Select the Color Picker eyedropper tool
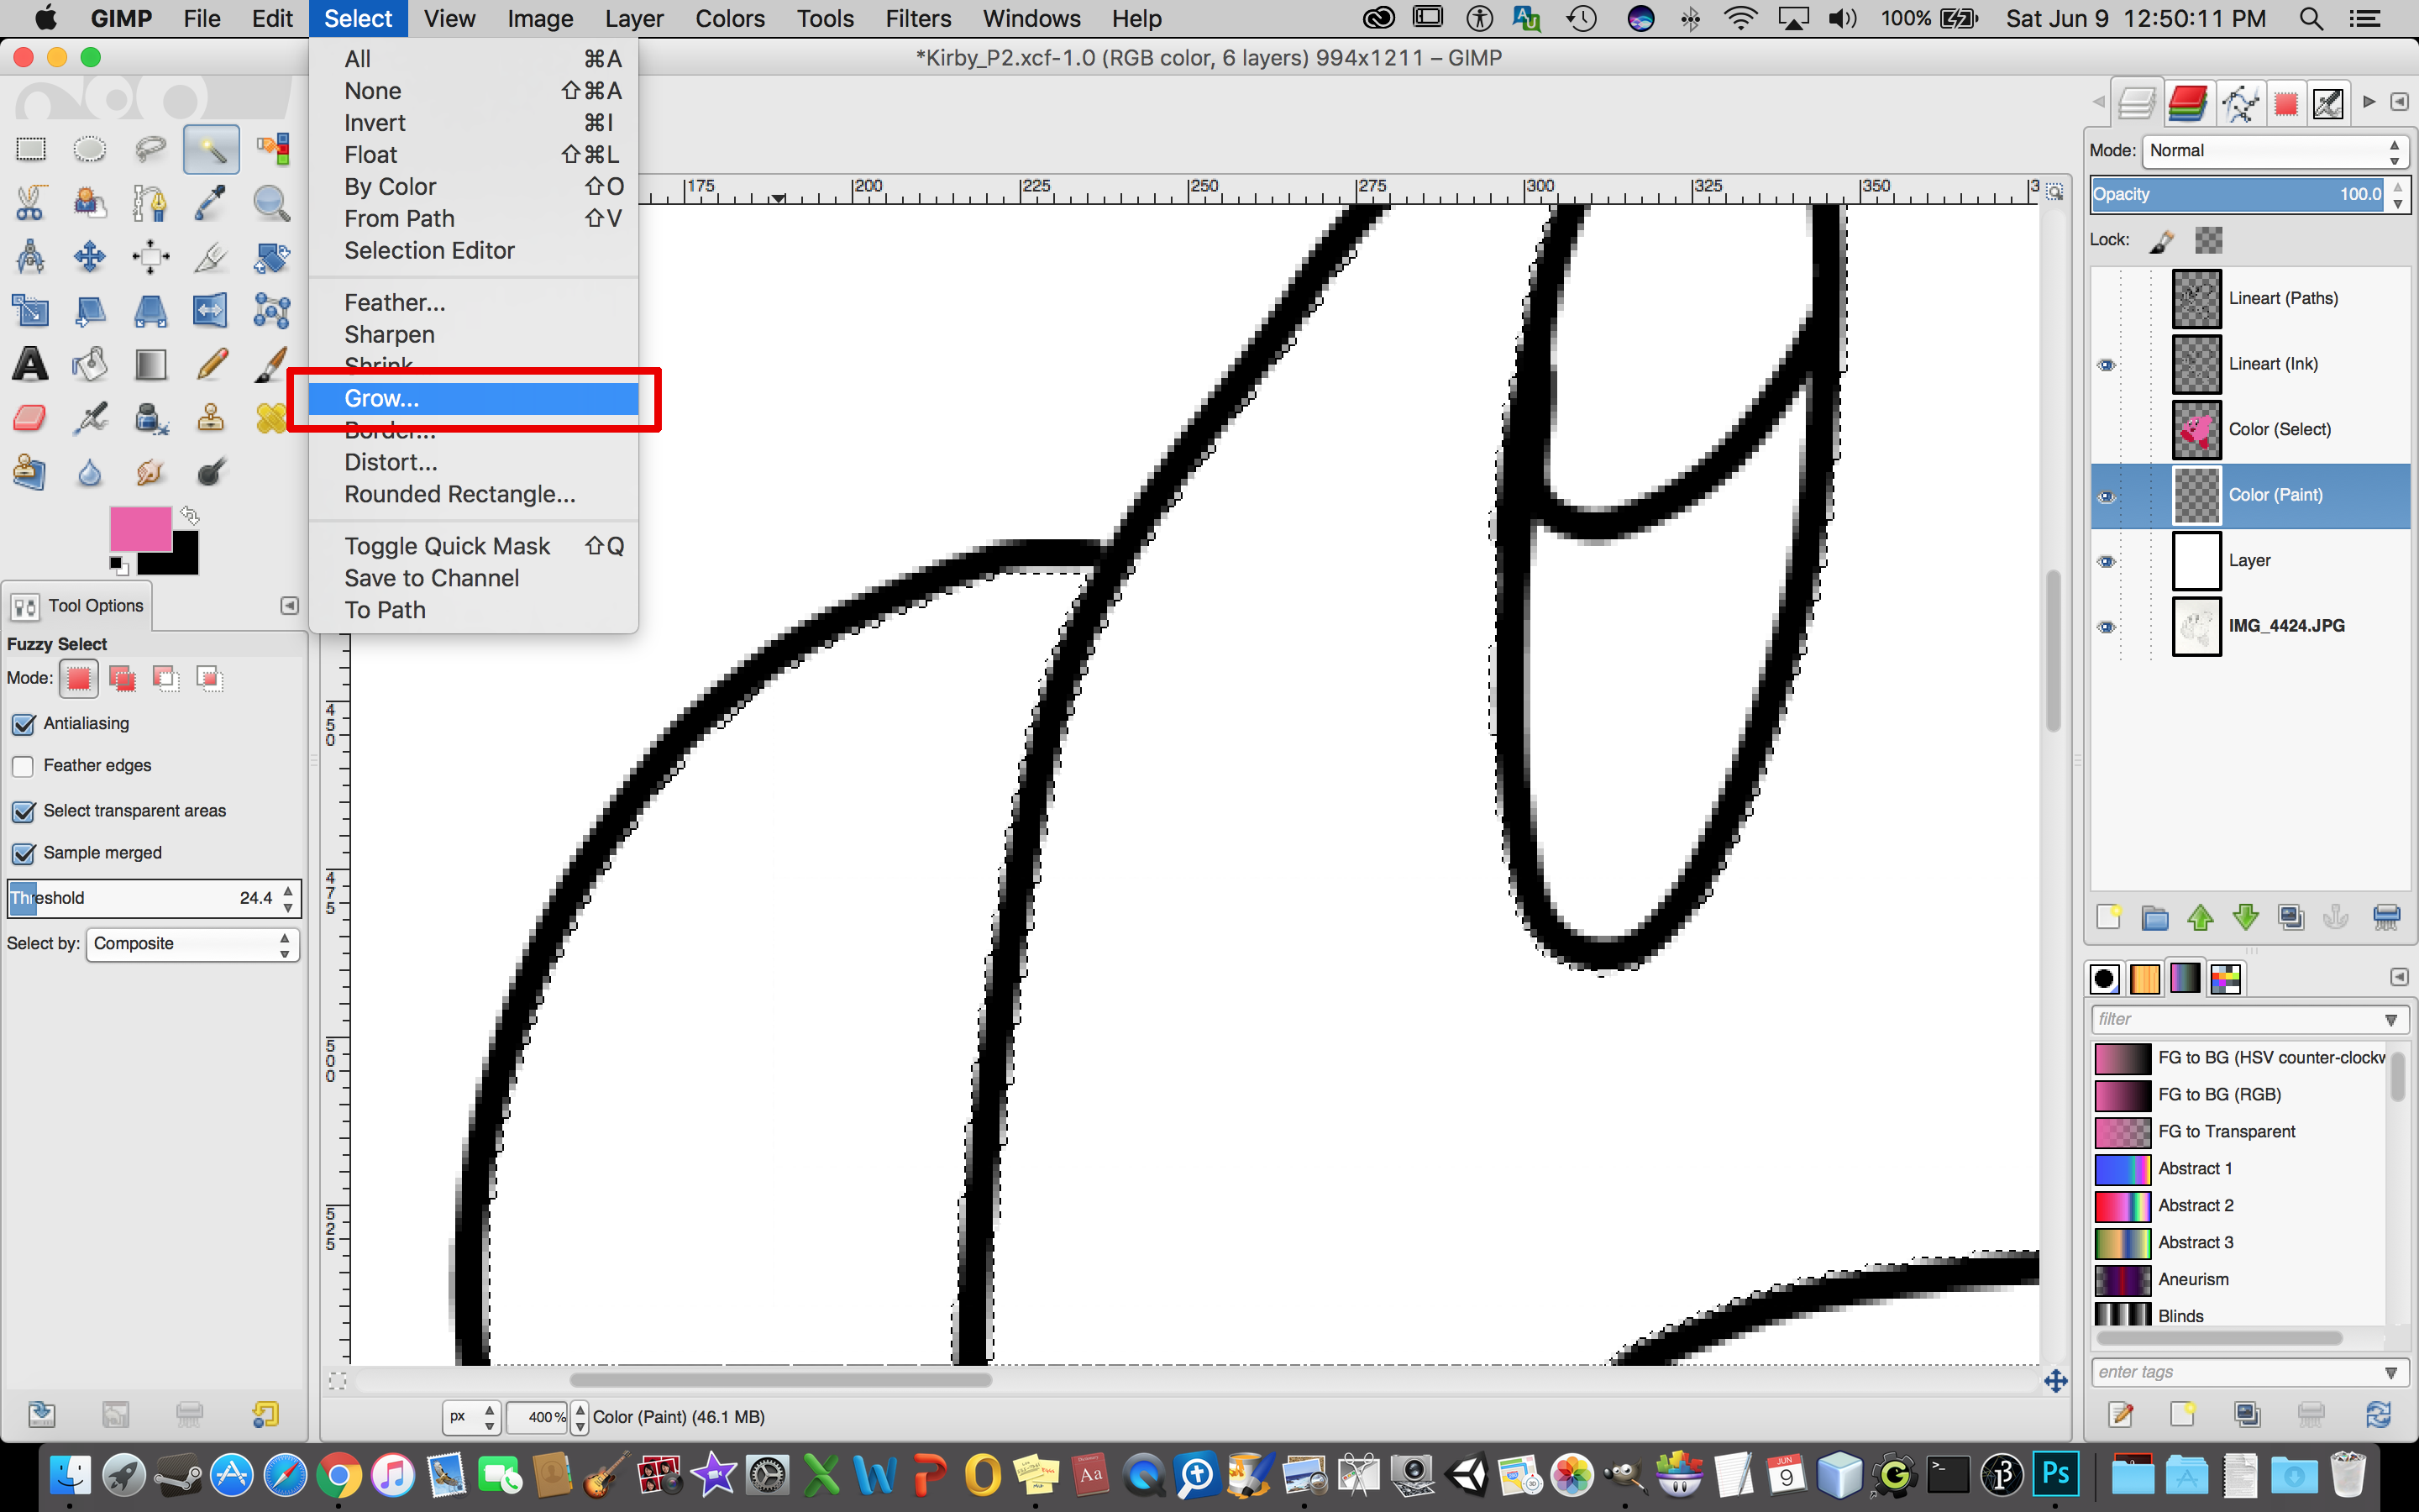 click(x=211, y=203)
